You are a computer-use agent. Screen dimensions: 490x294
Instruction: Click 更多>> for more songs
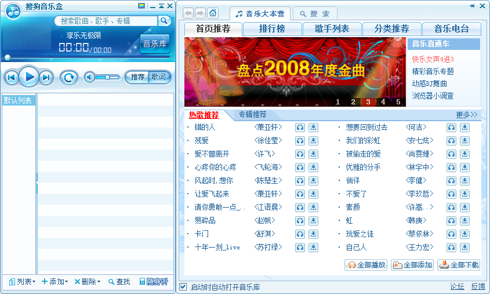click(x=467, y=115)
